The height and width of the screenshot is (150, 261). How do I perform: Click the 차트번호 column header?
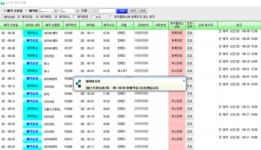(161, 25)
